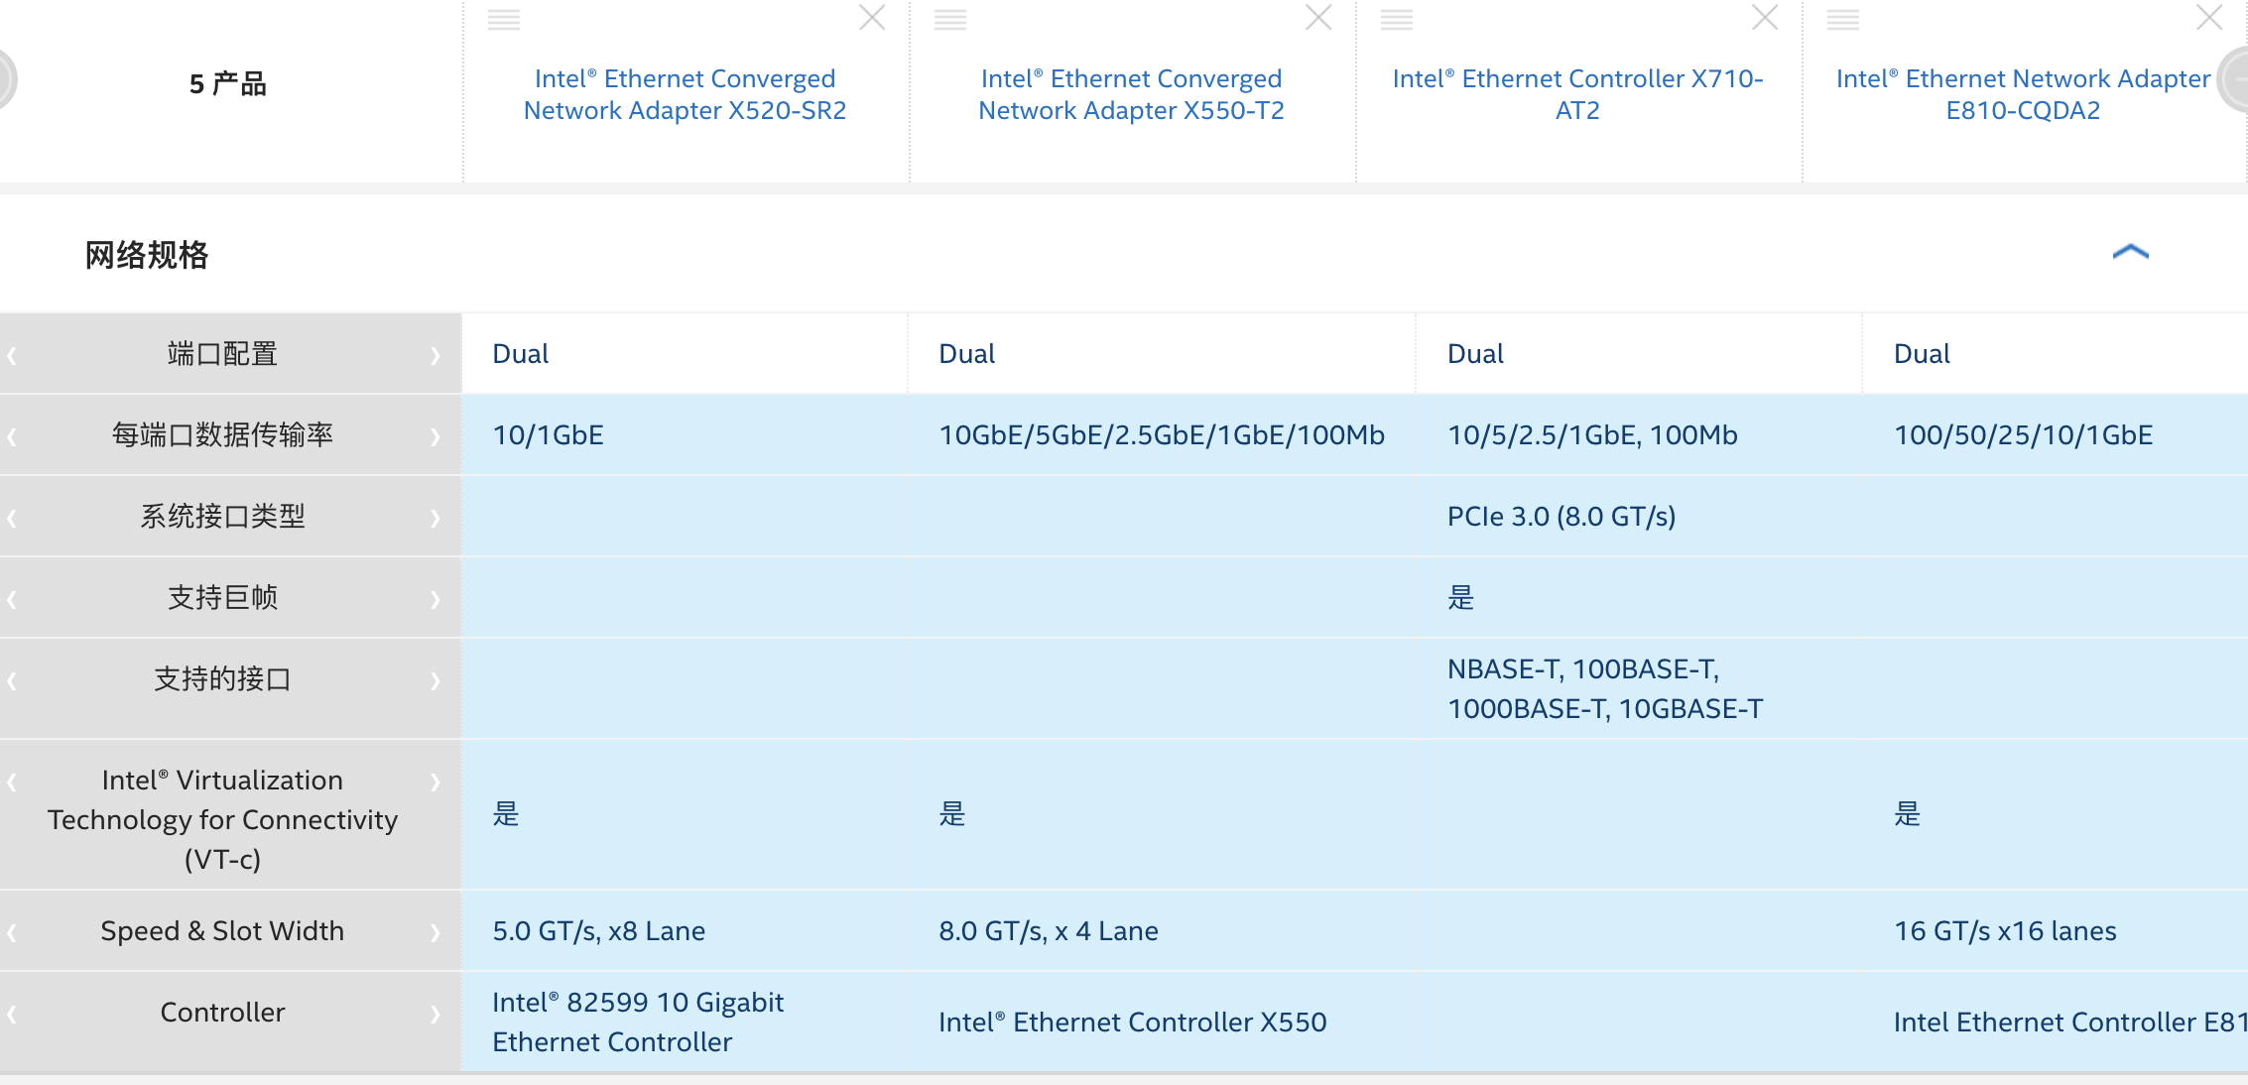Click left arrow on 每端口数据传输率 row
The image size is (2248, 1085).
12,436
